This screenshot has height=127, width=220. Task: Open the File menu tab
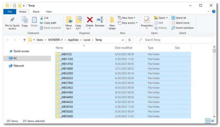9,12
